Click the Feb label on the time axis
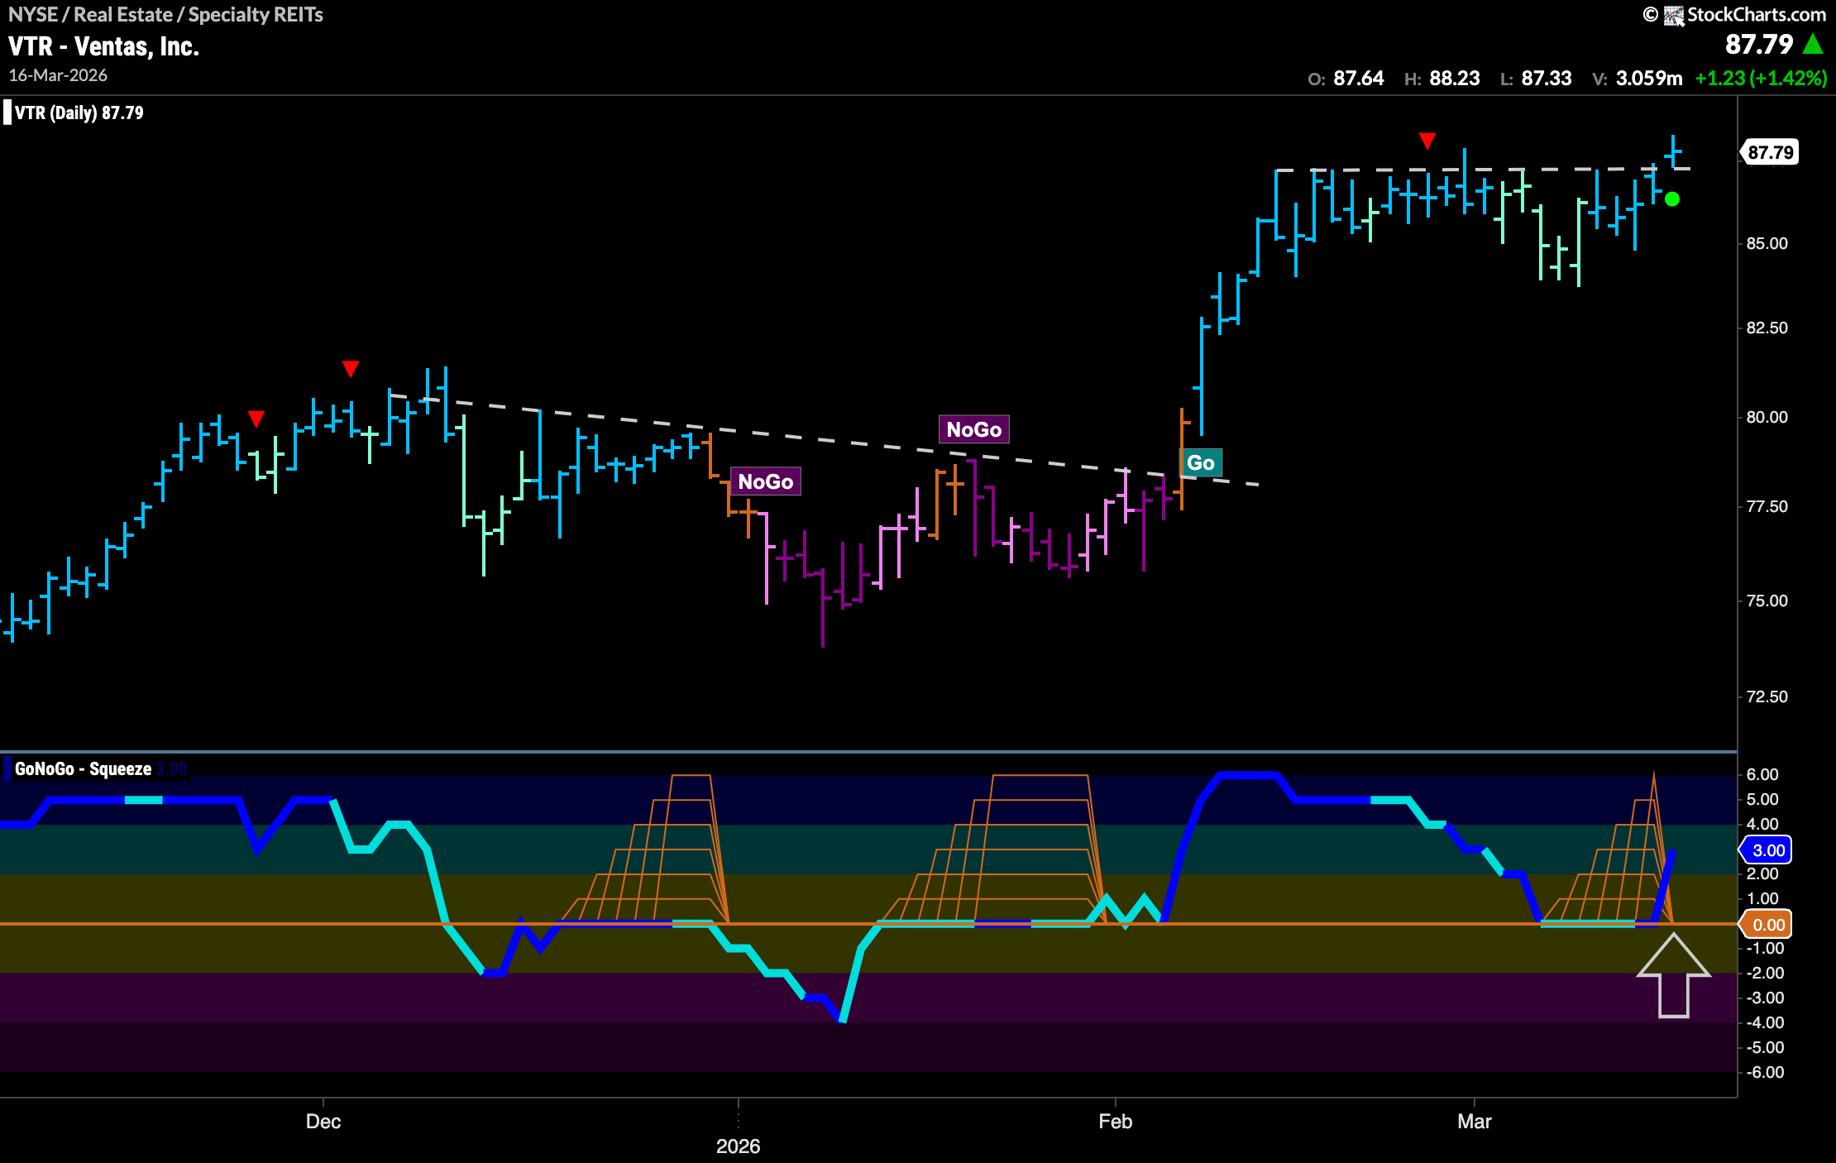 tap(1115, 1122)
